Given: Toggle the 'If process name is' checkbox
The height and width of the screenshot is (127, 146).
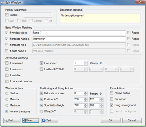Looking at the screenshot, I should pyautogui.click(x=6, y=39).
